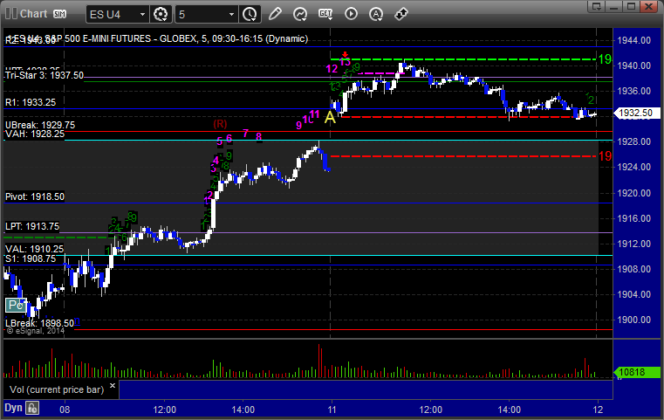Click the 11 date label on time axis
Image resolution: width=664 pixels, height=420 pixels.
(x=332, y=410)
